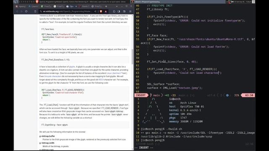The width and height of the screenshot is (269, 151).
Task: Open the grid icon at top-right corner
Action: (x=253, y=2)
